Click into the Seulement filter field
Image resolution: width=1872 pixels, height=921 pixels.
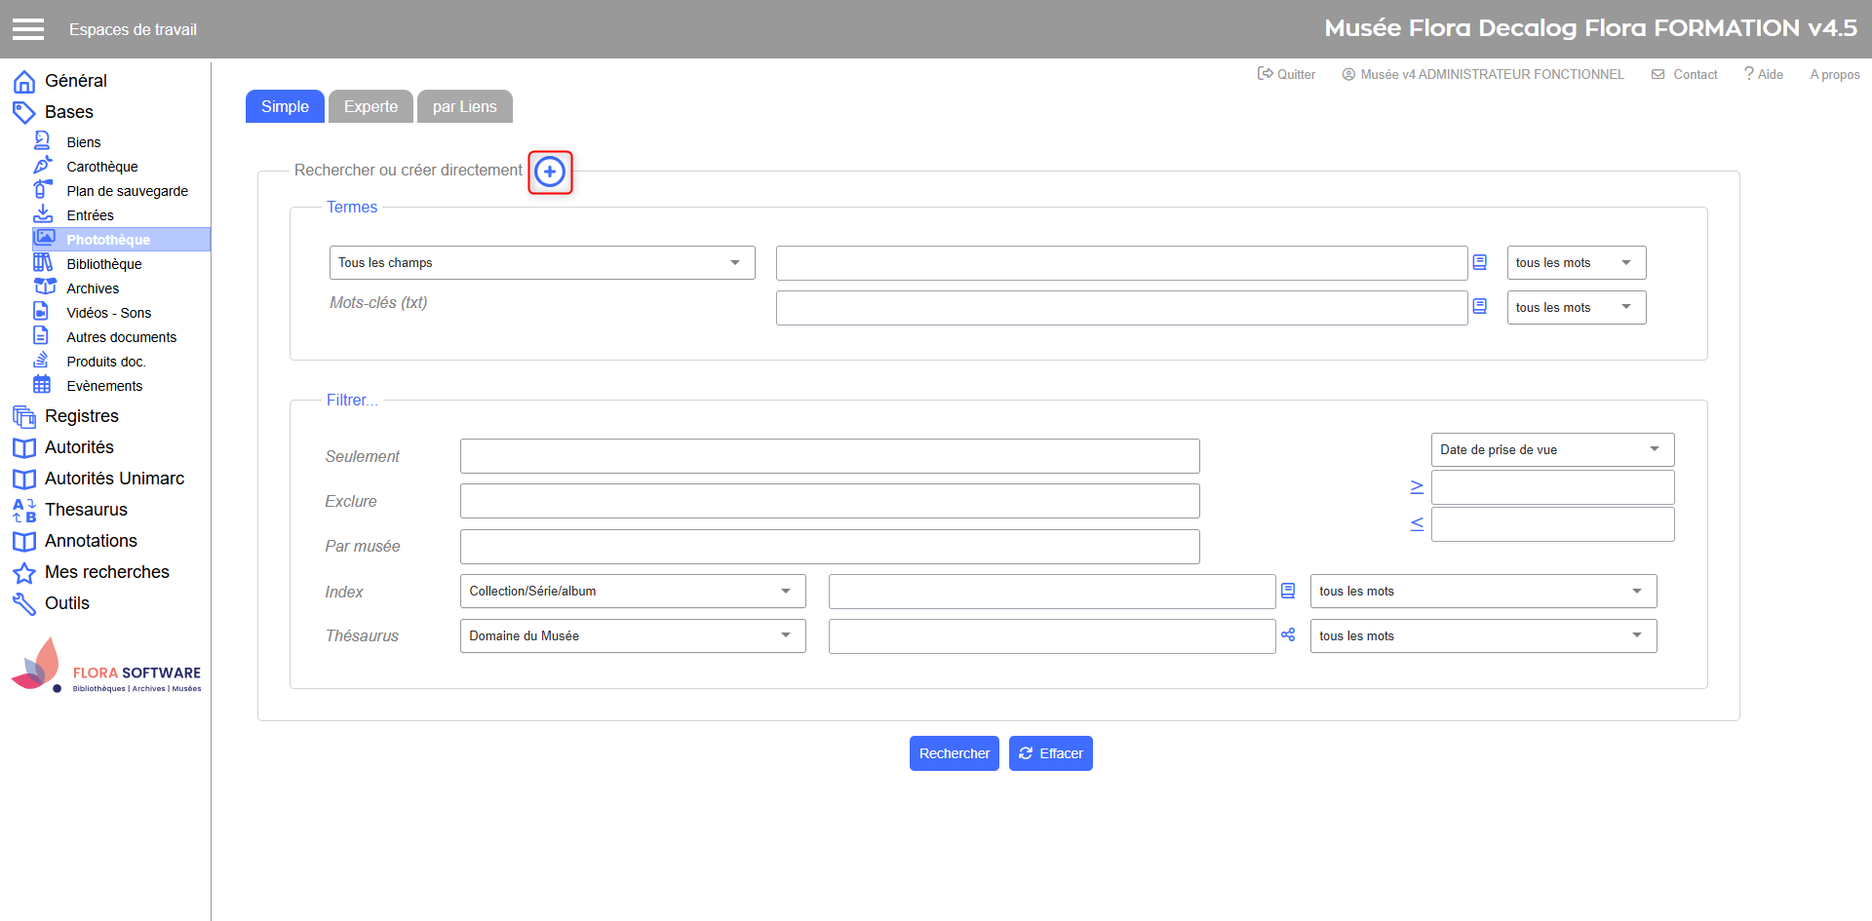coord(829,456)
